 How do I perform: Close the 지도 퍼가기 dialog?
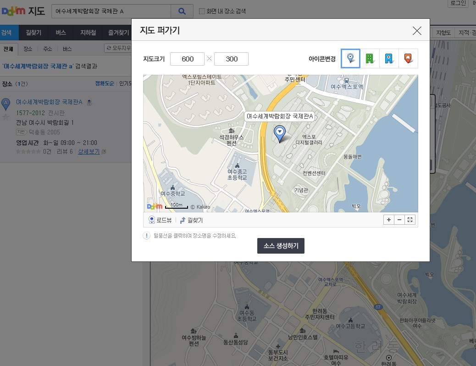(x=417, y=31)
